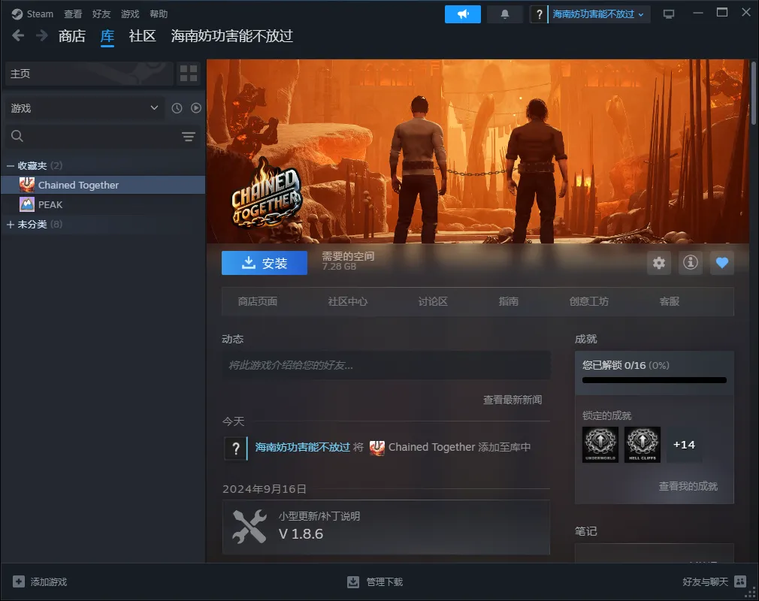Click the grid view icon beside 主页
This screenshot has height=601, width=759.
tap(189, 74)
